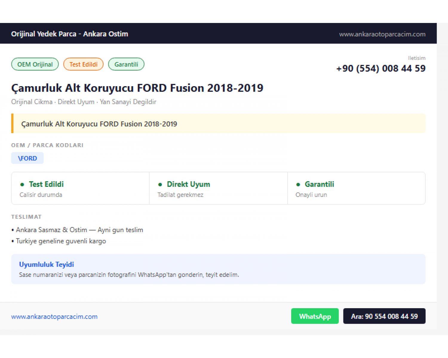Screen dimensions: 448x358
Task: Click the \FORD part code tag
Action: [27, 158]
